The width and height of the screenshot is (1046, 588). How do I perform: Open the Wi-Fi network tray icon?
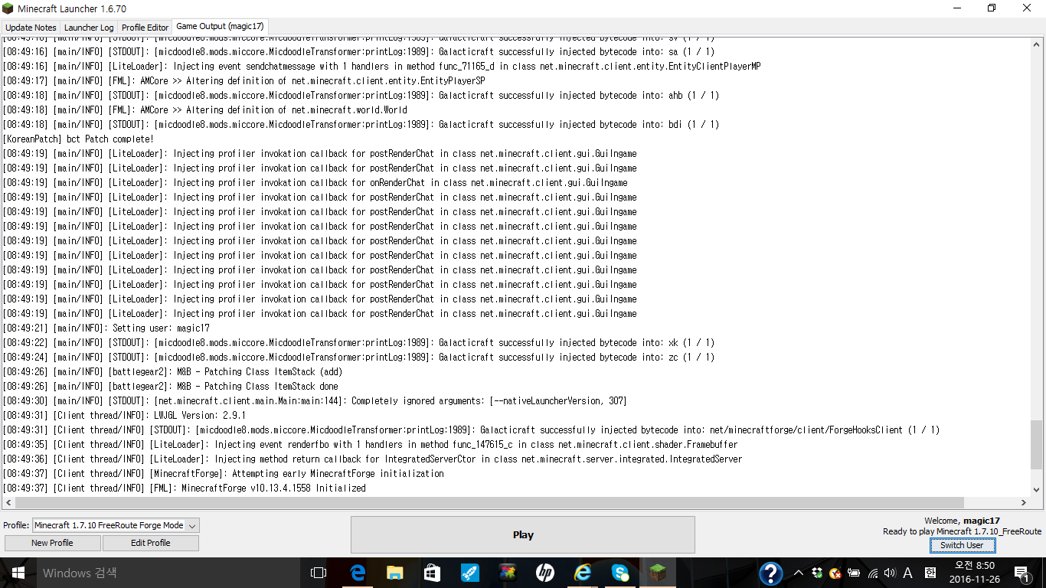coord(873,573)
